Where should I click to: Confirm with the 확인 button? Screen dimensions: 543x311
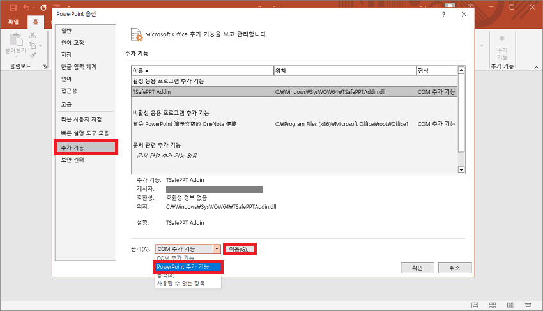click(x=417, y=268)
